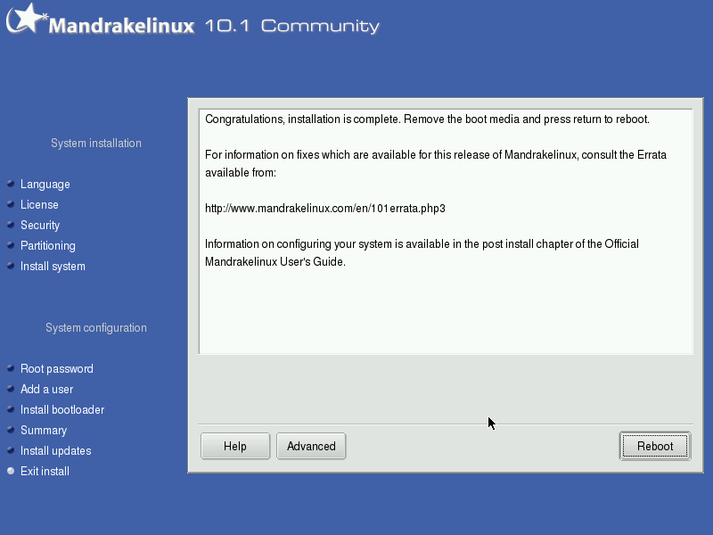Click the bullet beside Partitioning

point(11,245)
